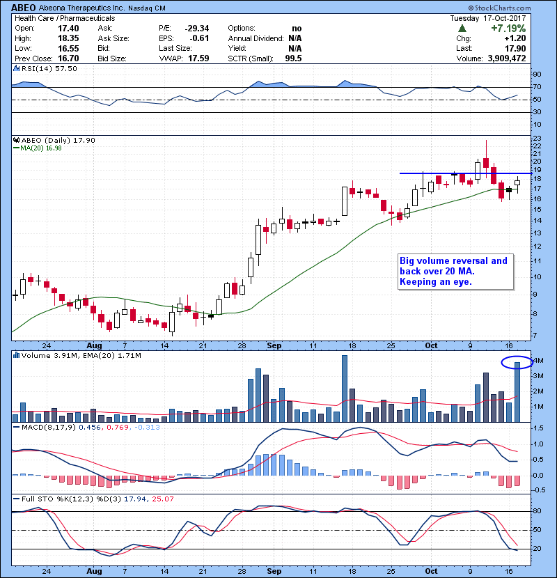Select the ABEO ticker symbol in header
The image size is (557, 578).
pos(24,8)
